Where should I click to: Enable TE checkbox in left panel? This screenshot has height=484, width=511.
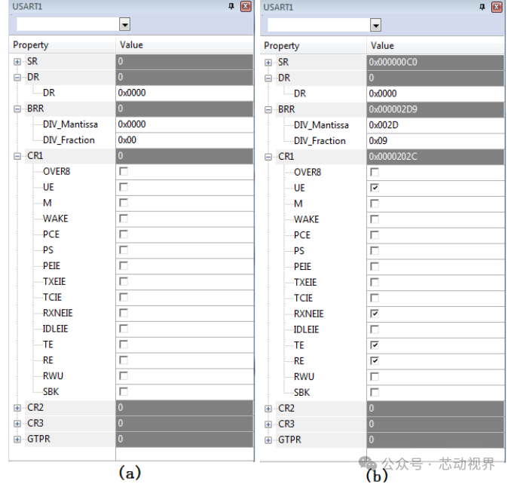point(124,345)
